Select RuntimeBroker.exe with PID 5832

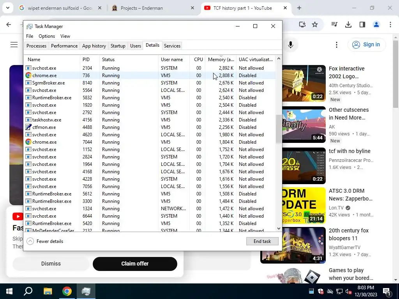150,98
